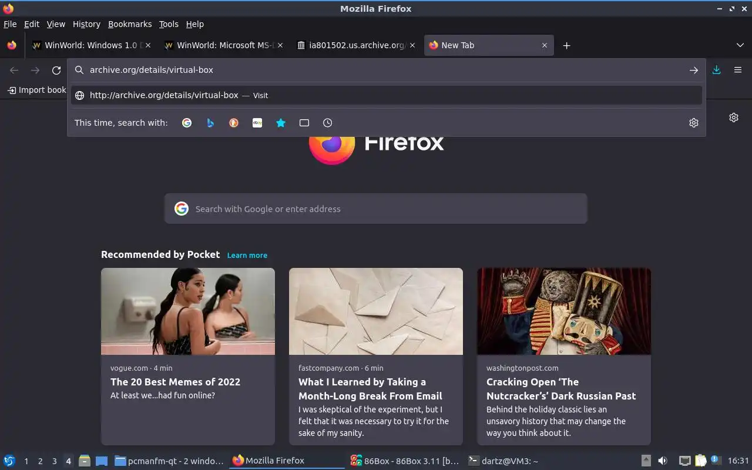Image resolution: width=752 pixels, height=470 pixels.
Task: Close the WinWorld Microsoft MS-DOS tab
Action: (280, 45)
